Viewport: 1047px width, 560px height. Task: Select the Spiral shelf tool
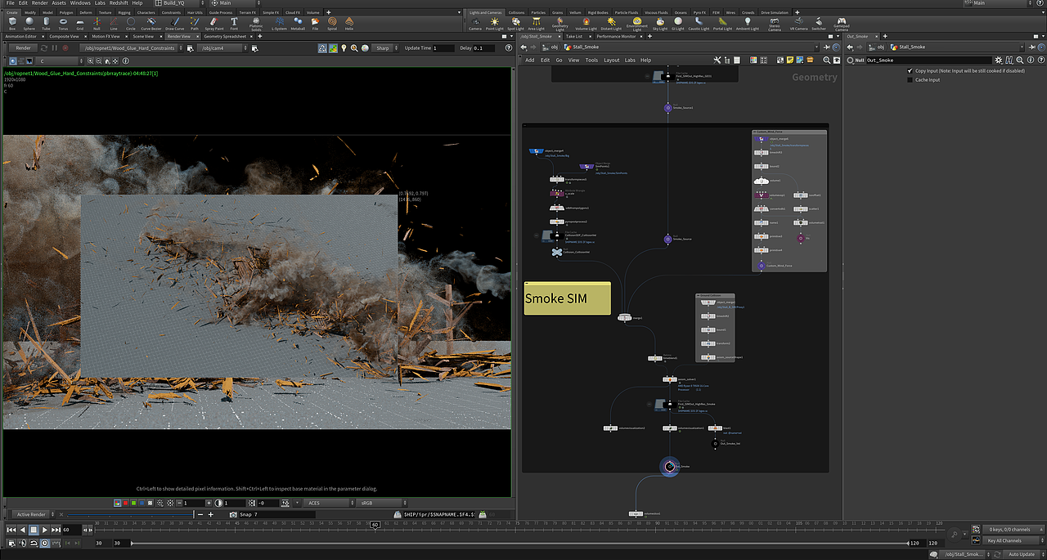[x=331, y=23]
